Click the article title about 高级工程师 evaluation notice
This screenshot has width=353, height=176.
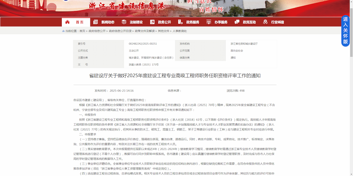[x=175, y=76]
